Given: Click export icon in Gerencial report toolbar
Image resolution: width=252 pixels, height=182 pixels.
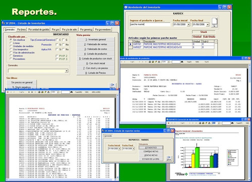Looking at the screenshot, I should (x=203, y=123).
